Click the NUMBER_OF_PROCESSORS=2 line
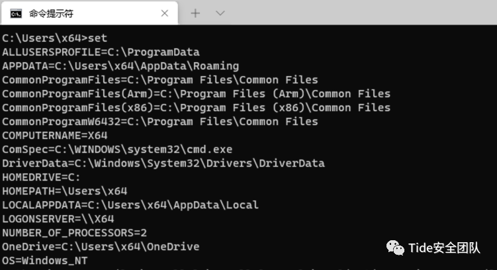 coord(75,233)
